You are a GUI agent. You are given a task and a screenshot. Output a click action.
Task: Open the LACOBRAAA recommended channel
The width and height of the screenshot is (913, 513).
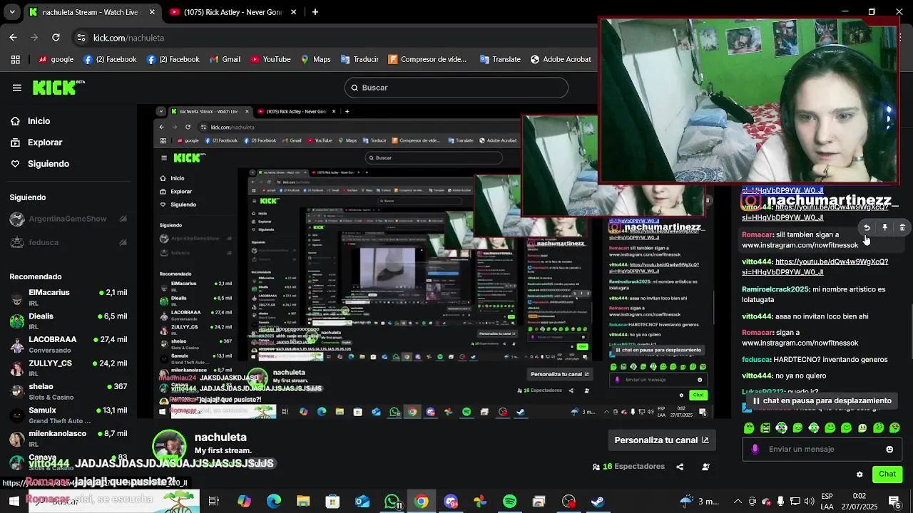[x=68, y=344]
